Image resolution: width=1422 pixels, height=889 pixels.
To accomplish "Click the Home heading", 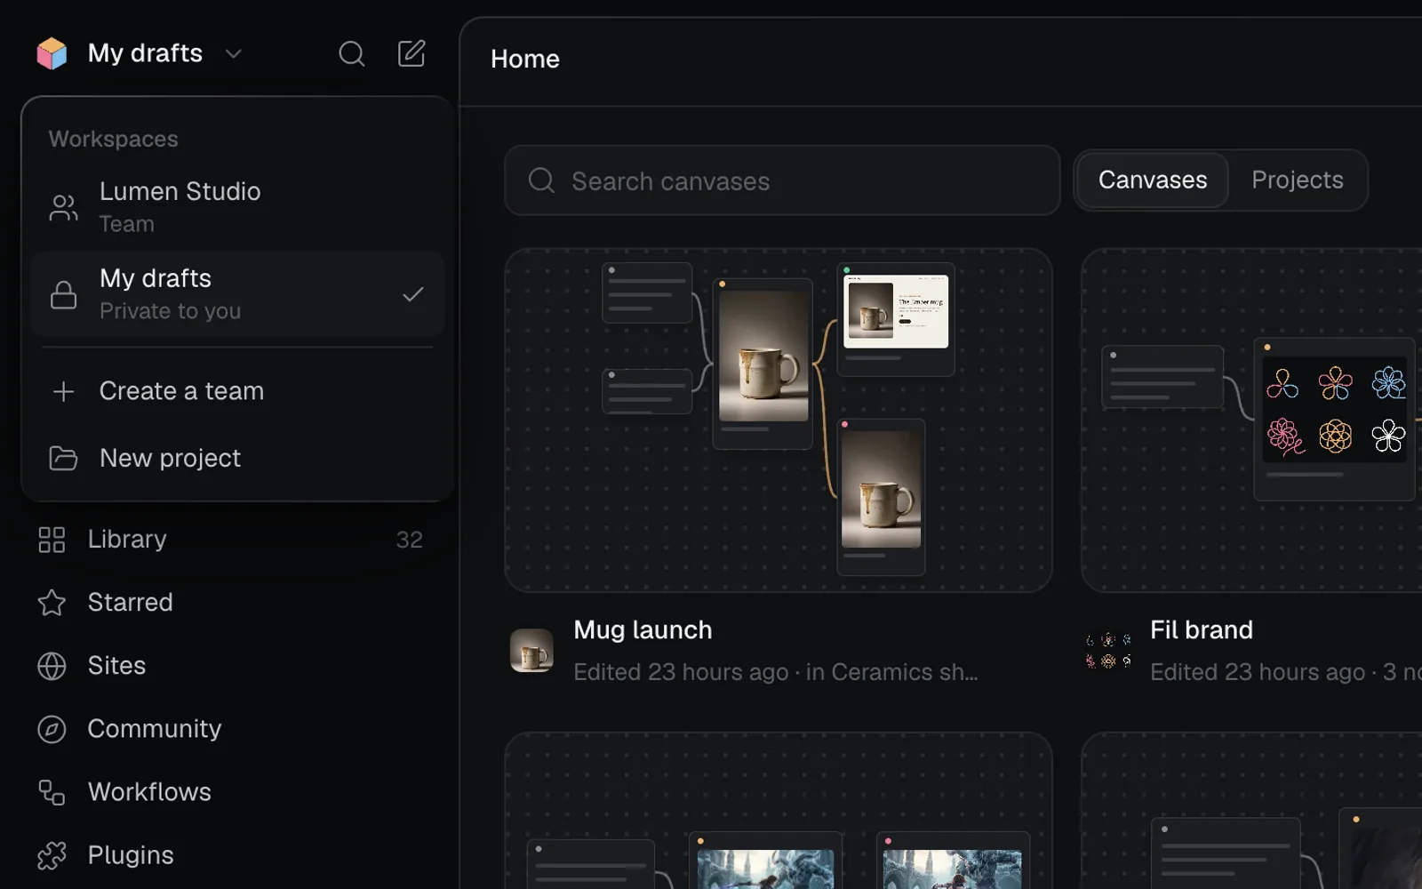I will click(525, 59).
